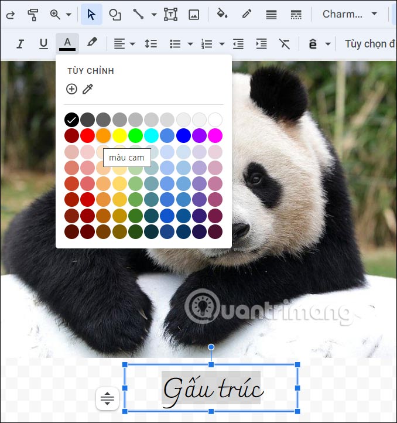Choose the bright yellow swatch
The height and width of the screenshot is (423, 397).
click(x=119, y=135)
